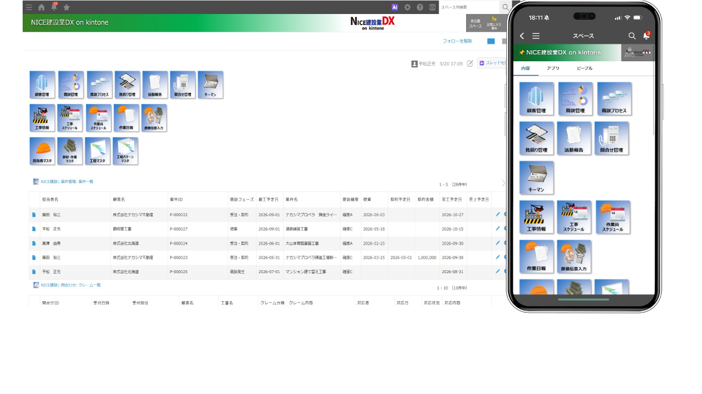Open bookmarks star icon in header
The height and width of the screenshot is (394, 702).
tap(67, 7)
